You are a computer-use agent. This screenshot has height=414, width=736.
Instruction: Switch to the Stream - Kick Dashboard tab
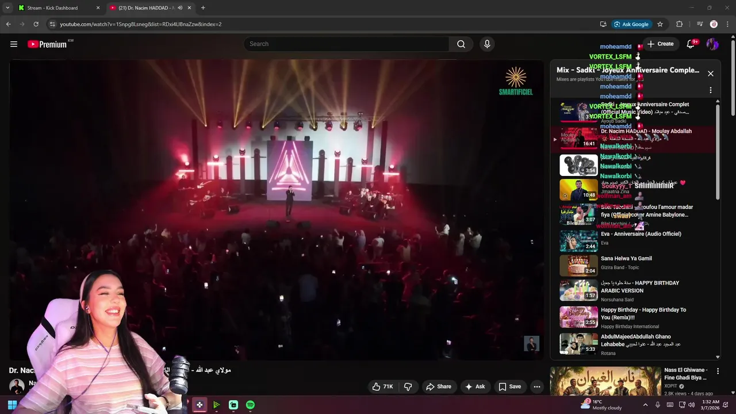(59, 8)
